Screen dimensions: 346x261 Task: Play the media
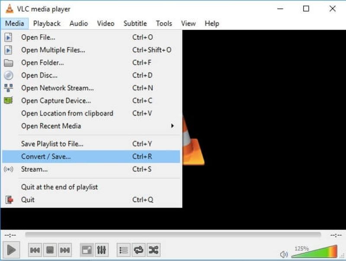[x=12, y=250]
